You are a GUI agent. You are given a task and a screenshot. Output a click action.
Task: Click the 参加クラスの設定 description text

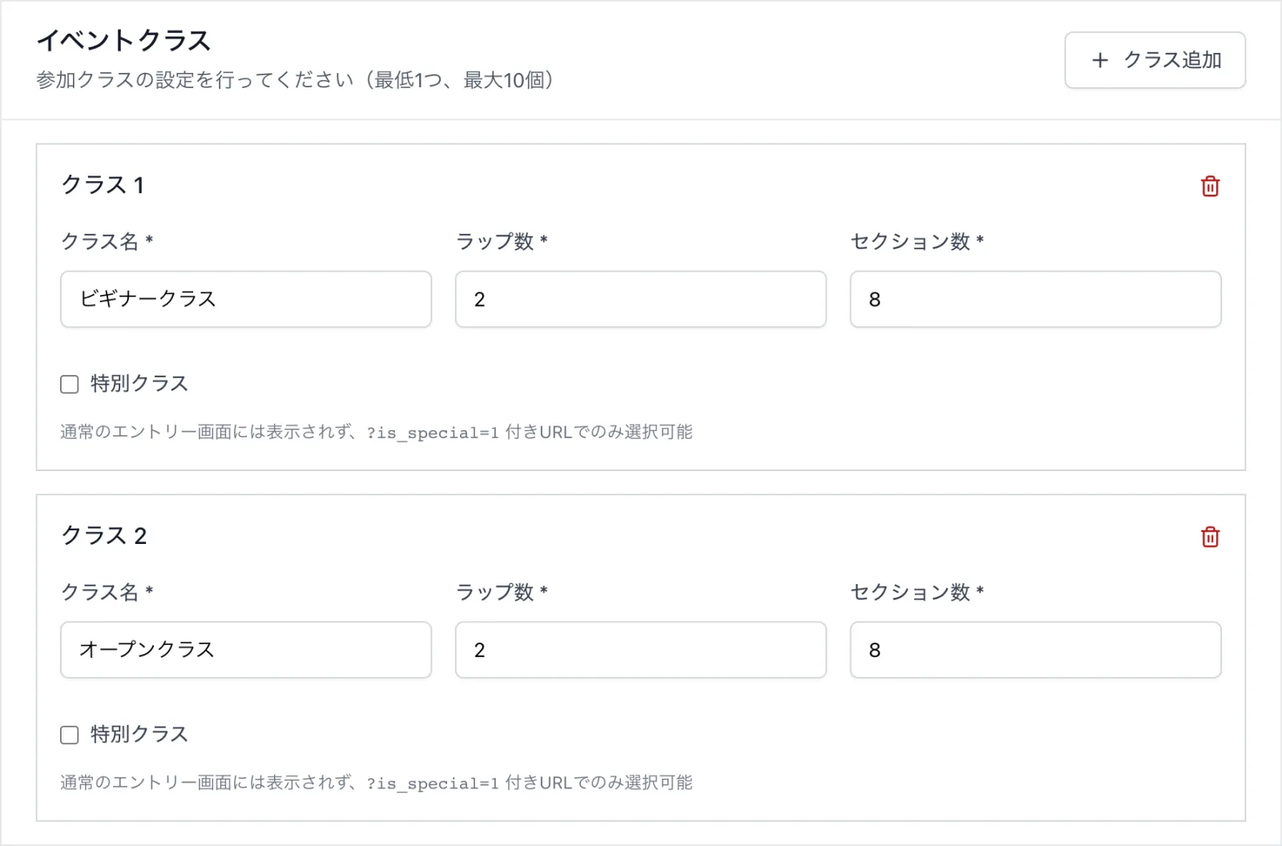coord(296,80)
